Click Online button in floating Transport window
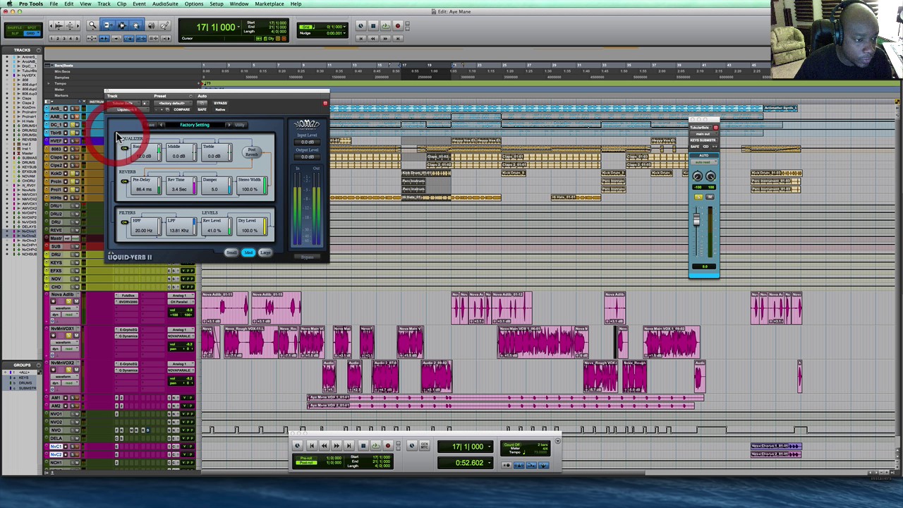The height and width of the screenshot is (508, 903). coord(297,445)
